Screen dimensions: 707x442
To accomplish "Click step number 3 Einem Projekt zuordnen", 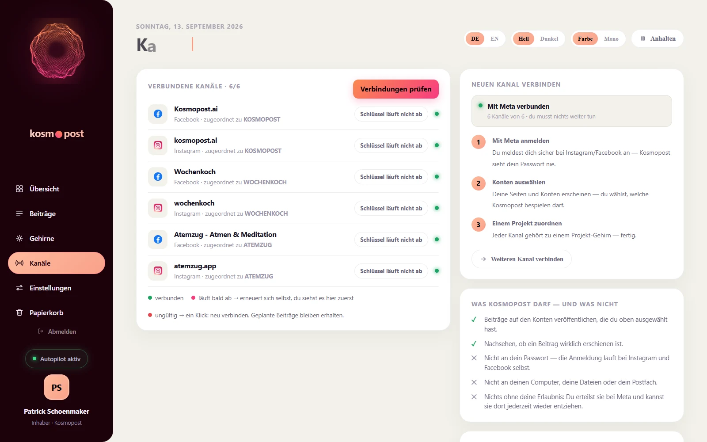I will (478, 225).
